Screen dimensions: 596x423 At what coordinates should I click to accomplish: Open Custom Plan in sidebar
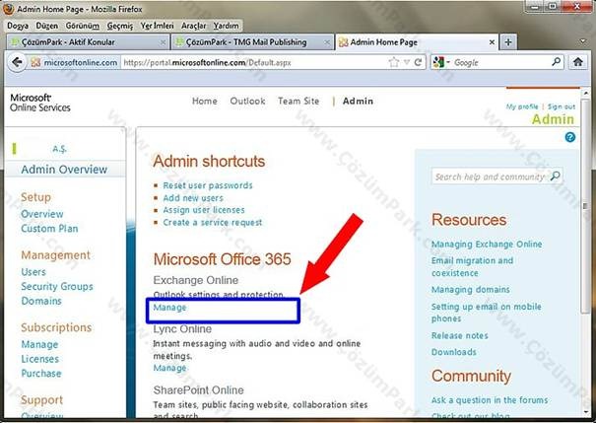(49, 229)
